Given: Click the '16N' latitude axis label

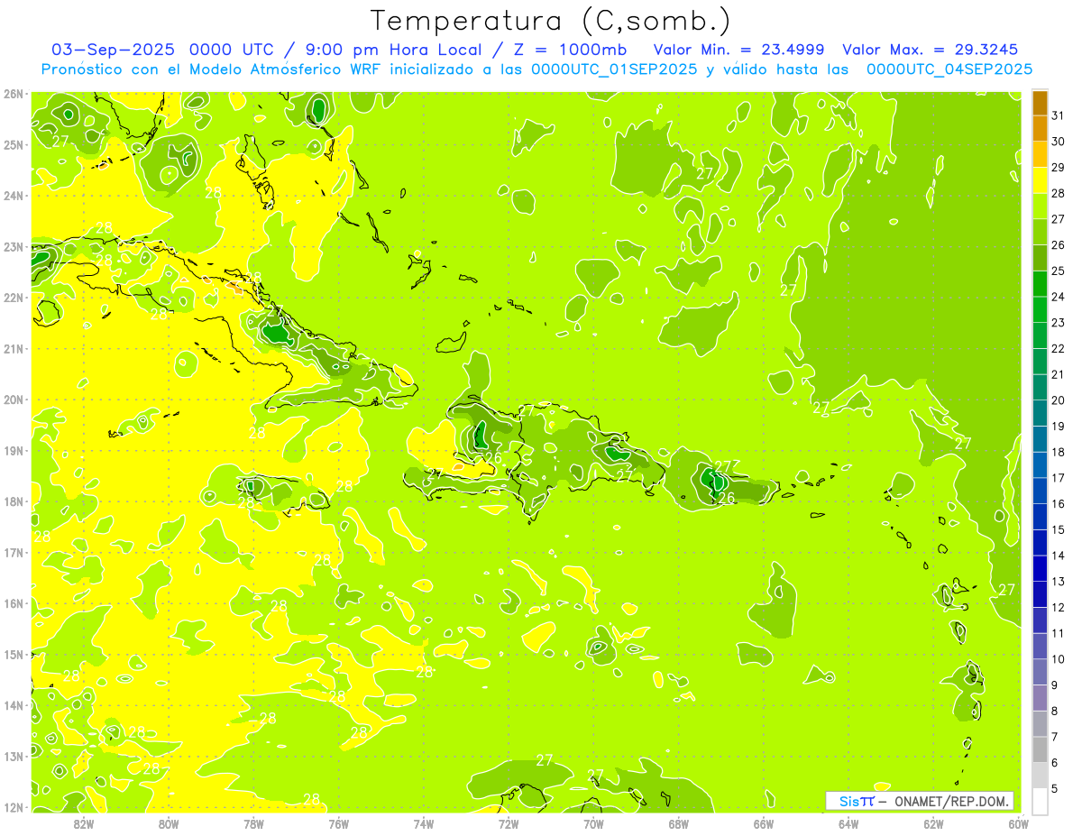Looking at the screenshot, I should pyautogui.click(x=13, y=603).
